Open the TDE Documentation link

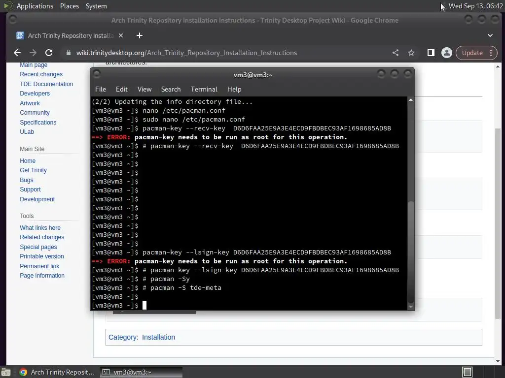point(46,84)
